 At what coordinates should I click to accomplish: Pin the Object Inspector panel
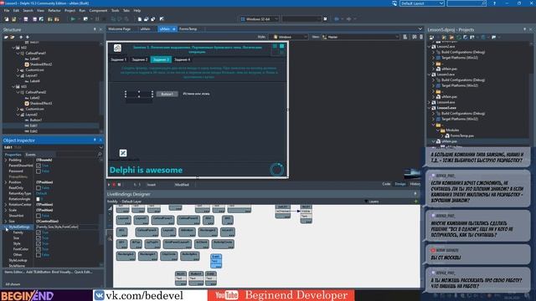[95, 140]
